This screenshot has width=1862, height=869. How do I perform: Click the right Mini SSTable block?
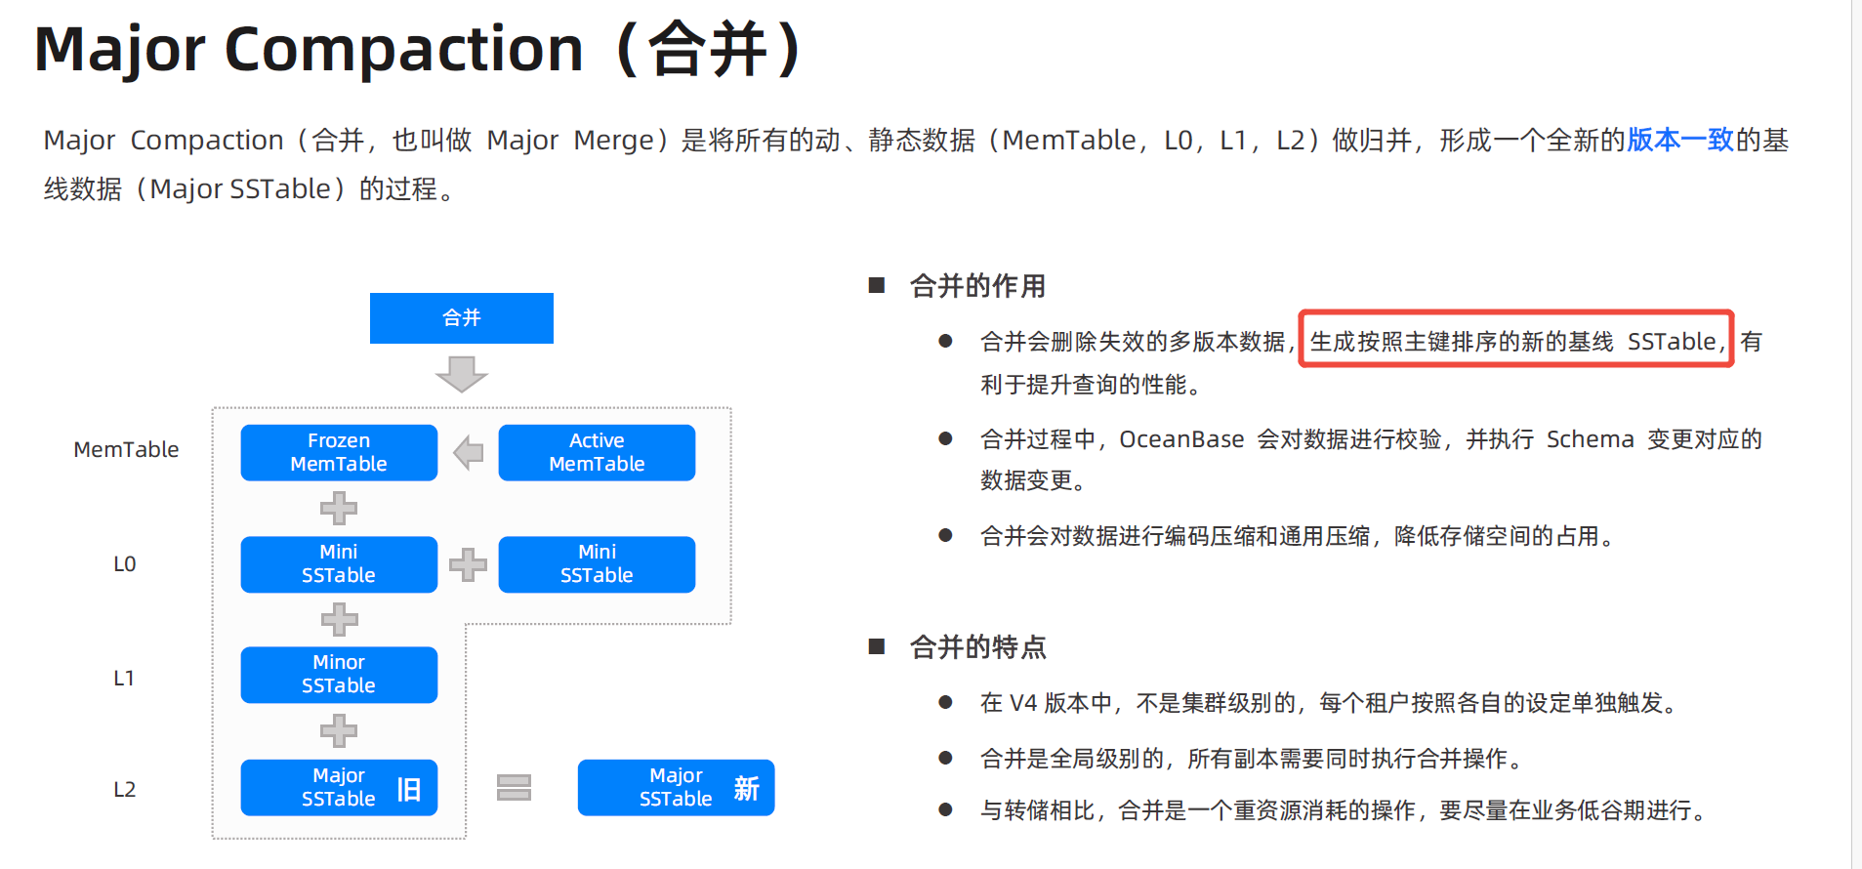[x=597, y=564]
